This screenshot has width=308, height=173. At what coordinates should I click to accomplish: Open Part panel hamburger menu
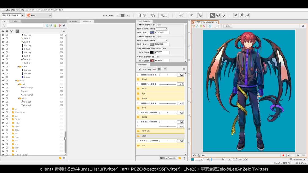(64, 31)
